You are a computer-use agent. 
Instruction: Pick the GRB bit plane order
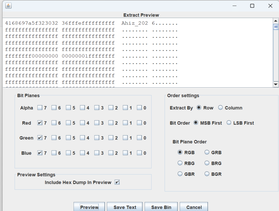pos(207,152)
